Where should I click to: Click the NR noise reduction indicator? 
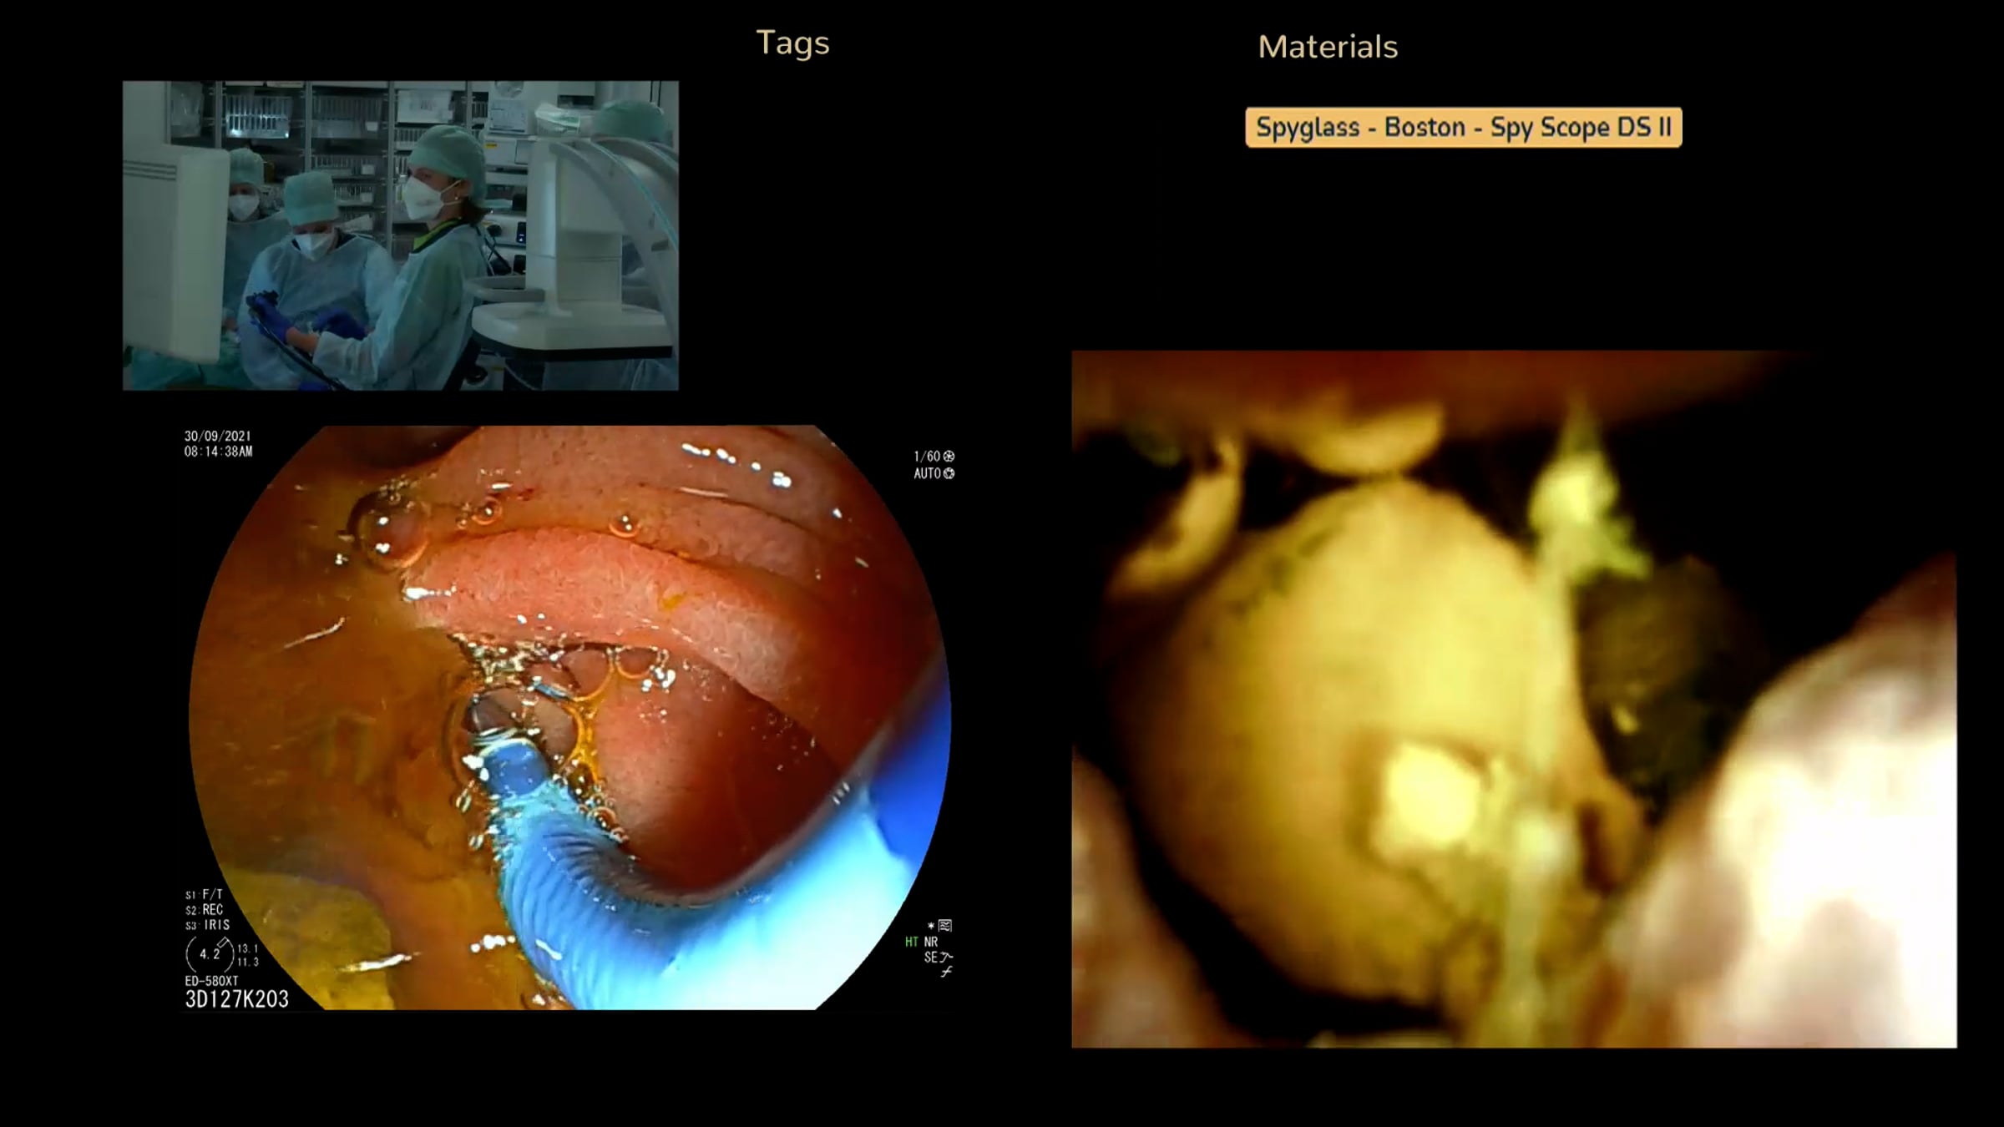coord(931,942)
